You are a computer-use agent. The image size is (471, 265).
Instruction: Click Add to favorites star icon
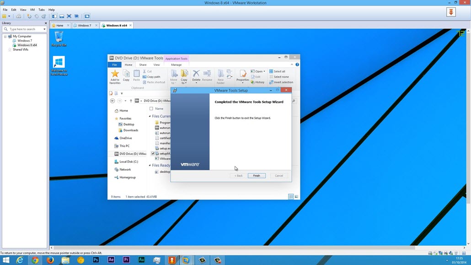[x=115, y=74]
